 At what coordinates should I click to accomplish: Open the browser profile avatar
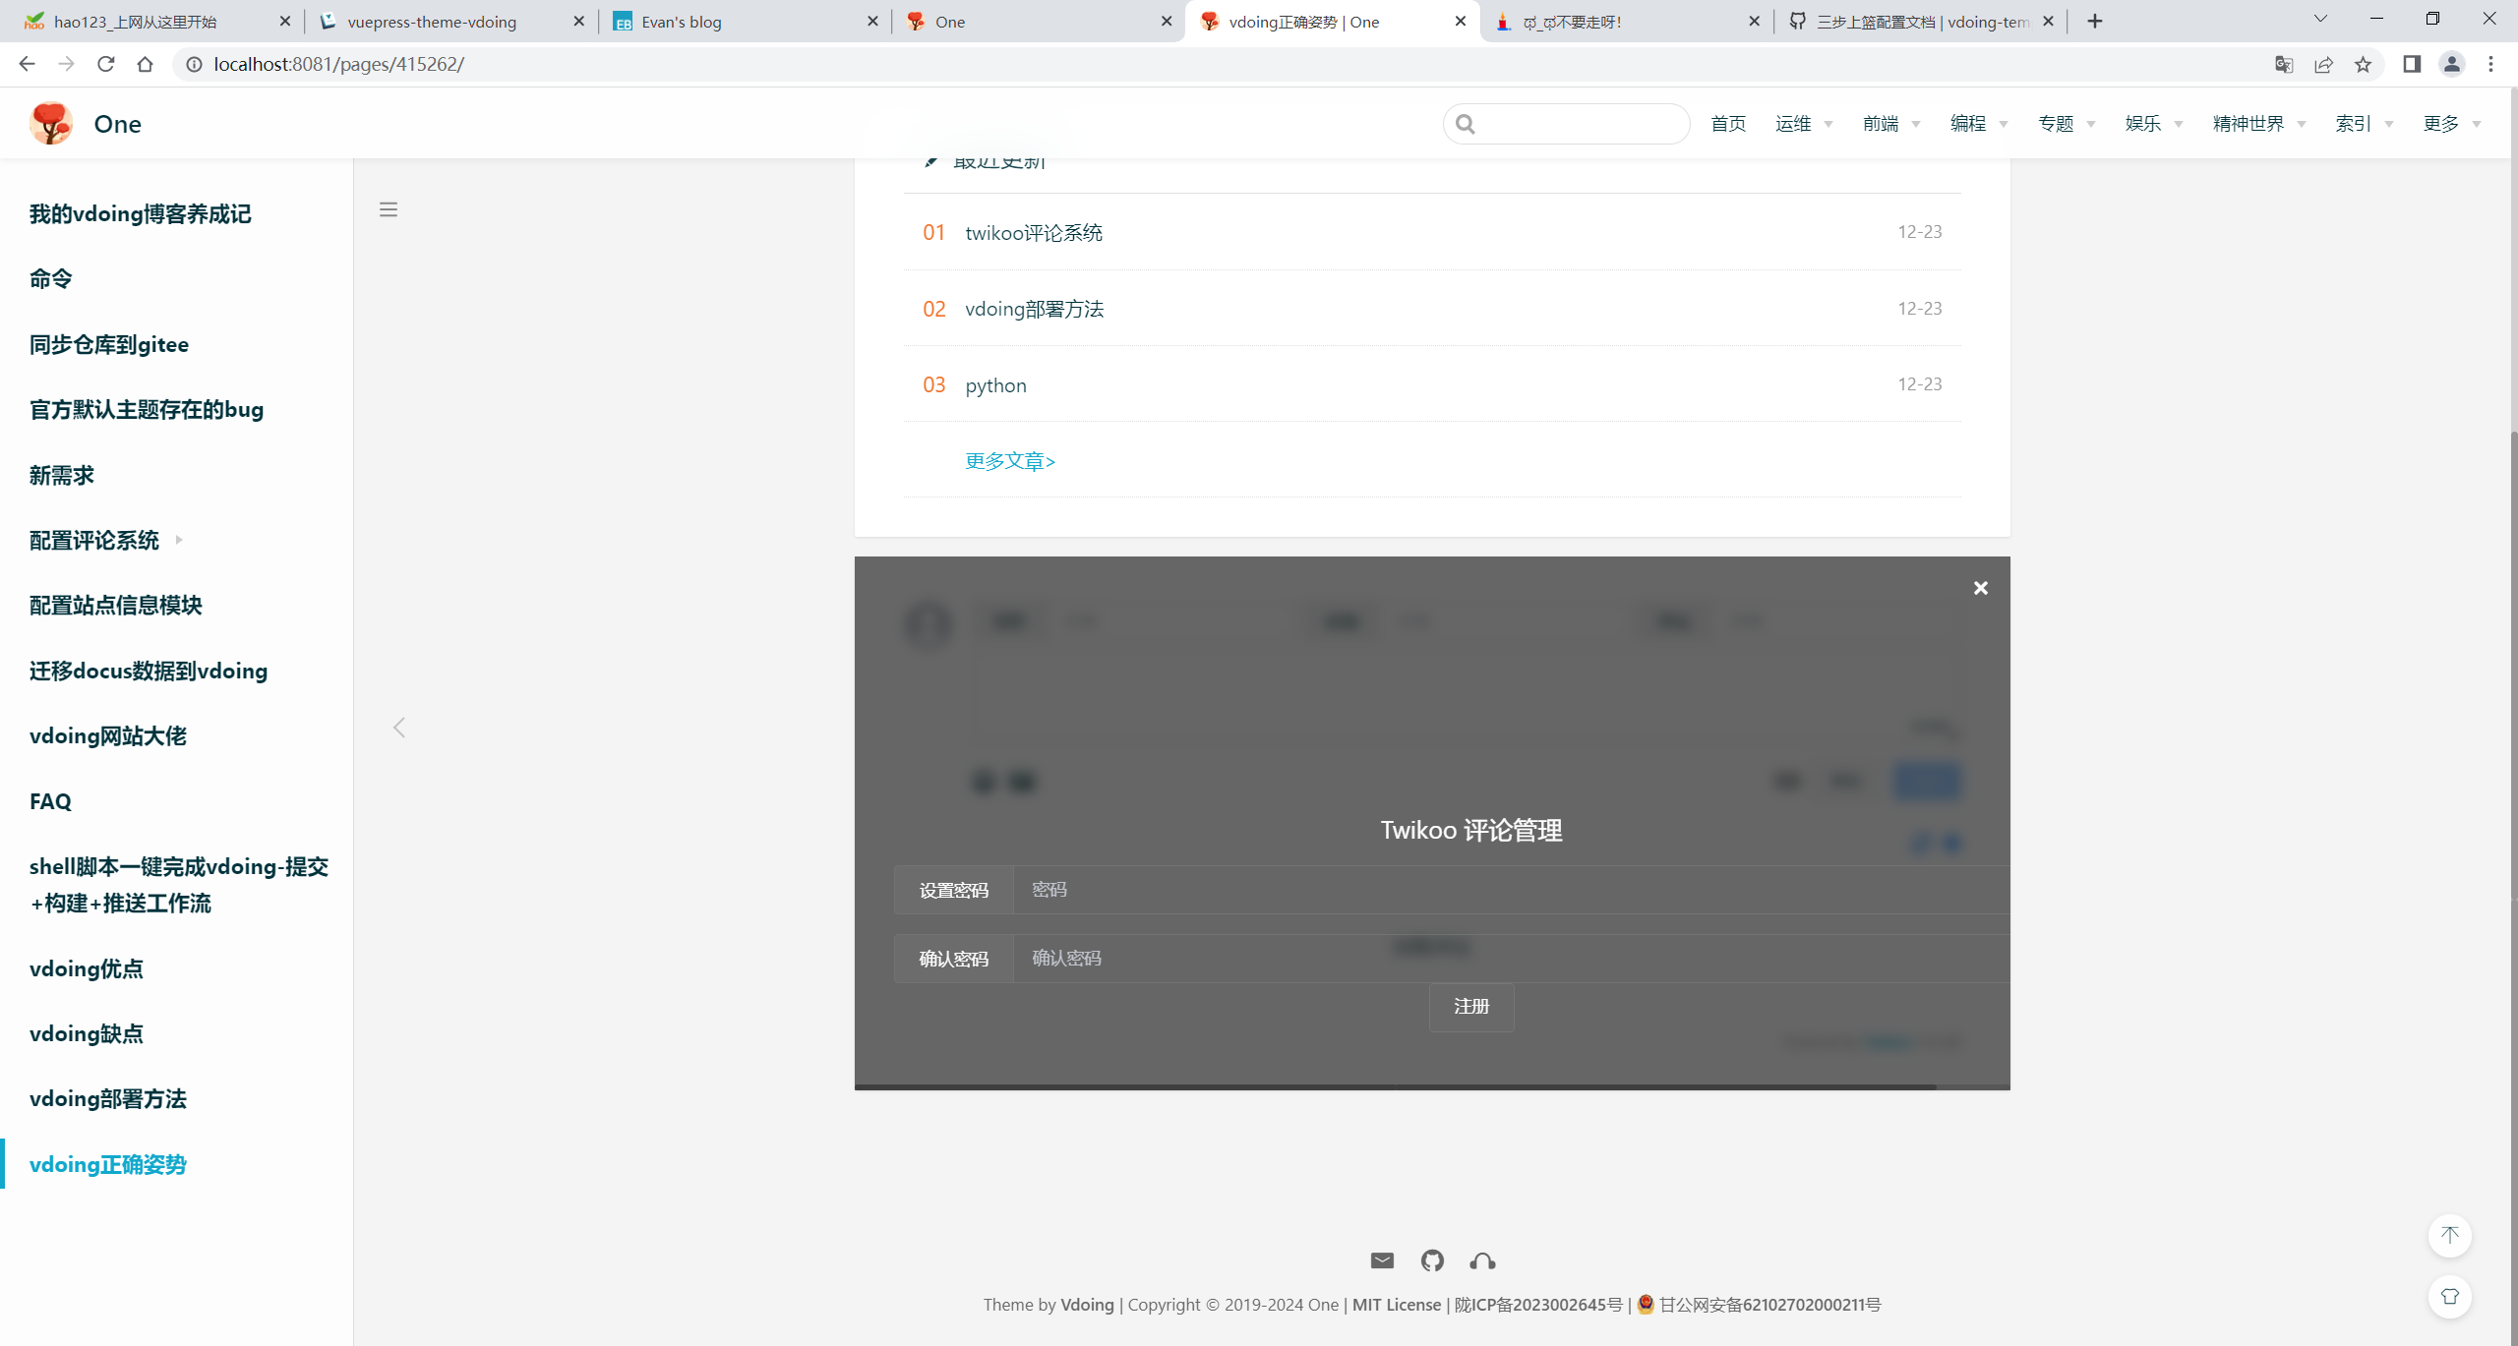[2451, 64]
